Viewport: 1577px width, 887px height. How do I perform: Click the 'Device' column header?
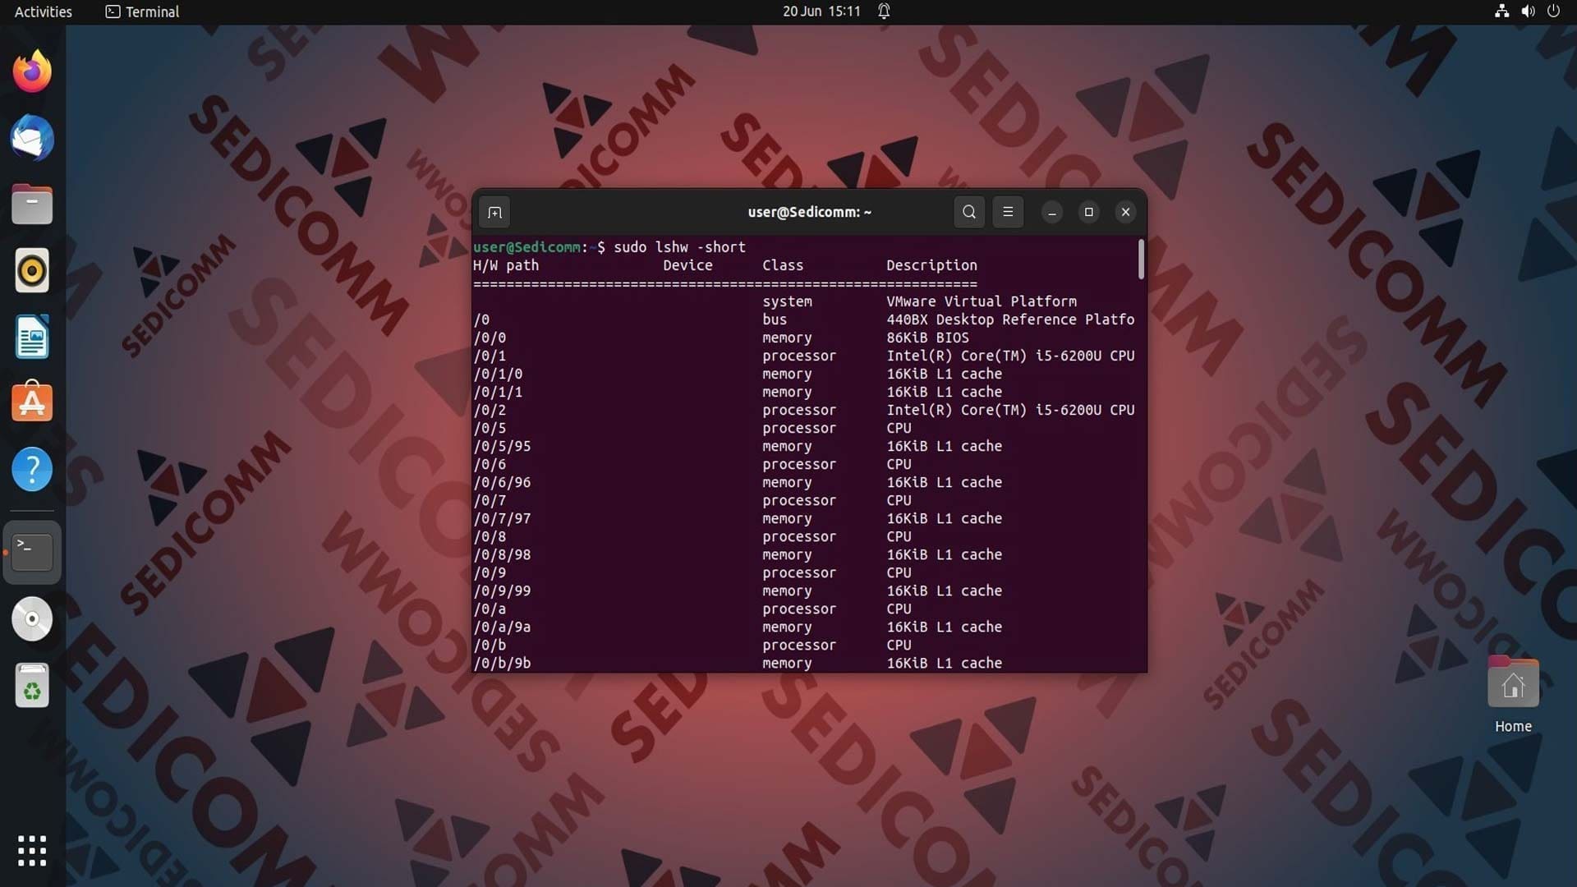687,265
